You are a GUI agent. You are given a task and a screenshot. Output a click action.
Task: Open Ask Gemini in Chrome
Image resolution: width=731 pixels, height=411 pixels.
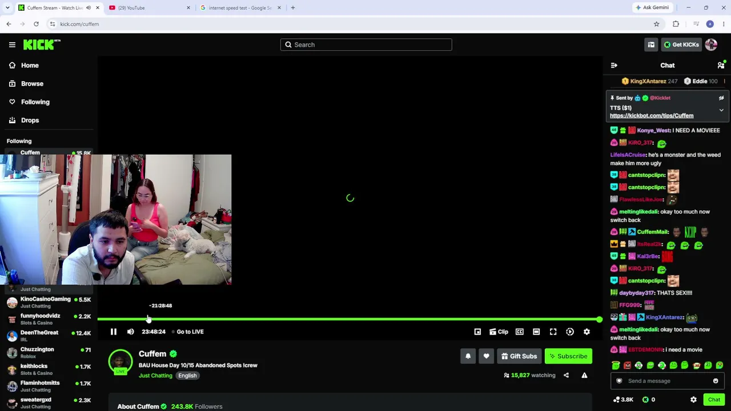[652, 8]
